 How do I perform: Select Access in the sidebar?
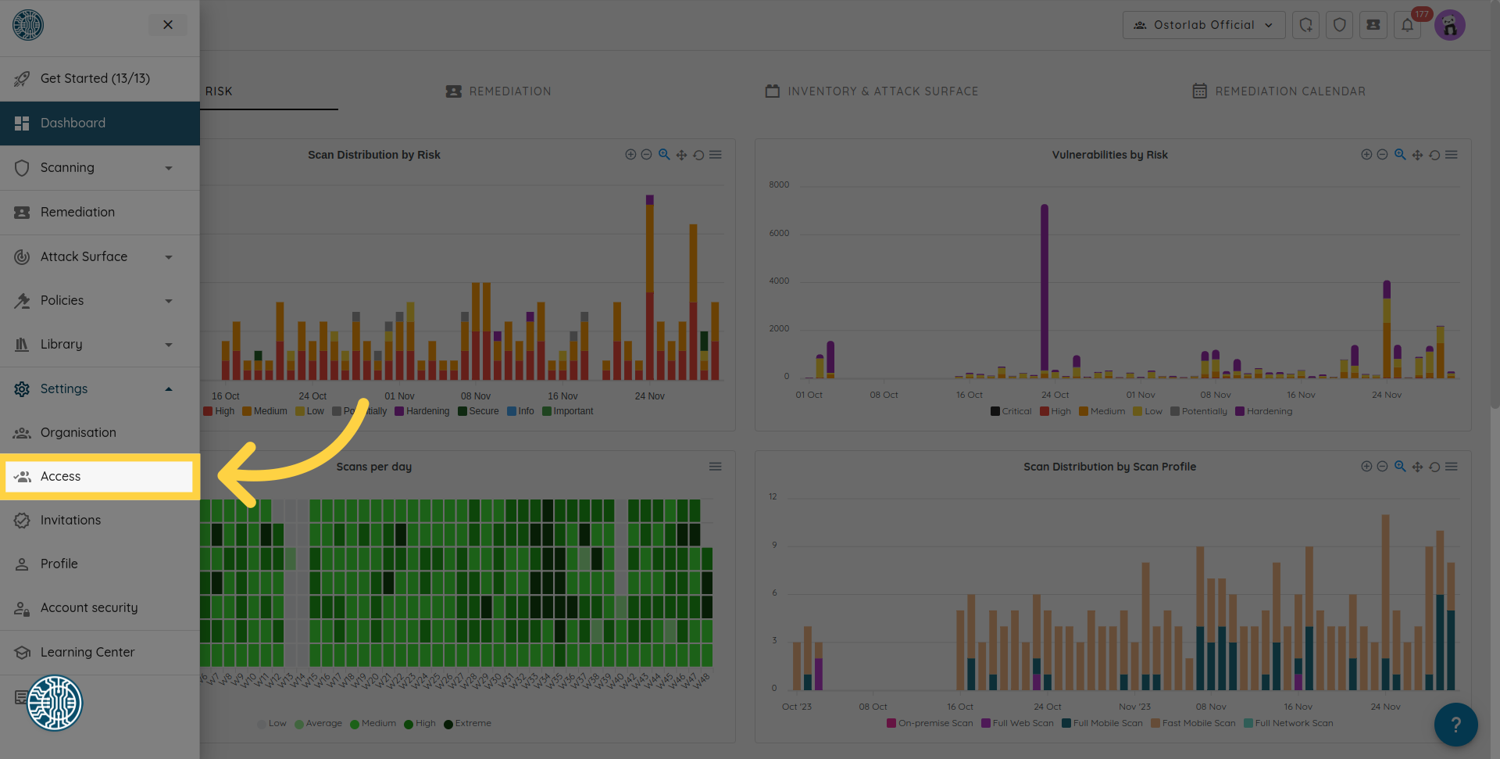(x=99, y=476)
